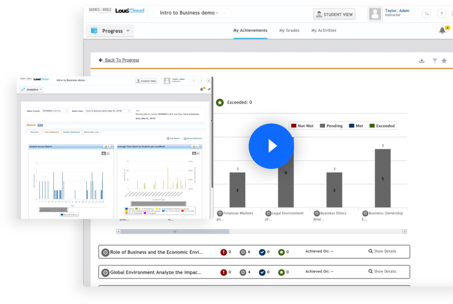Open the gear settings on Student Access Report

pyautogui.click(x=106, y=146)
